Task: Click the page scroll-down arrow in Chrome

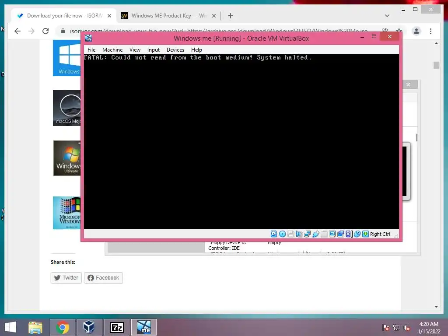Action: pos(436,307)
